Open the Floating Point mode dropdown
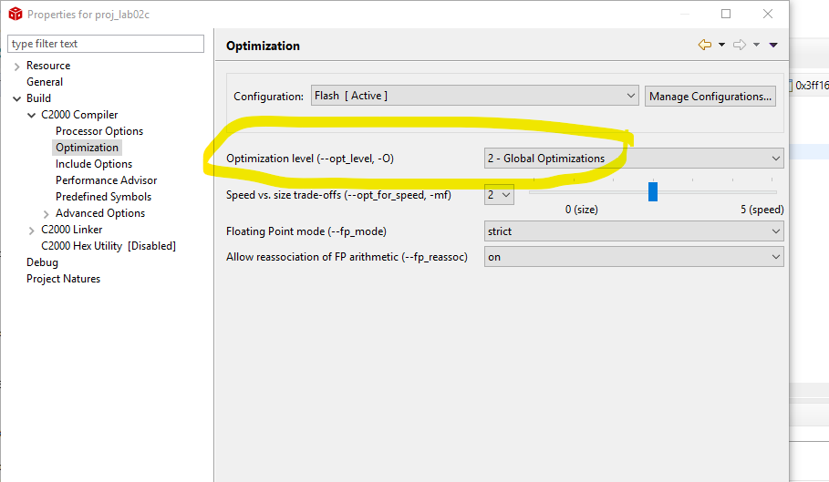829x482 pixels. pyautogui.click(x=634, y=231)
